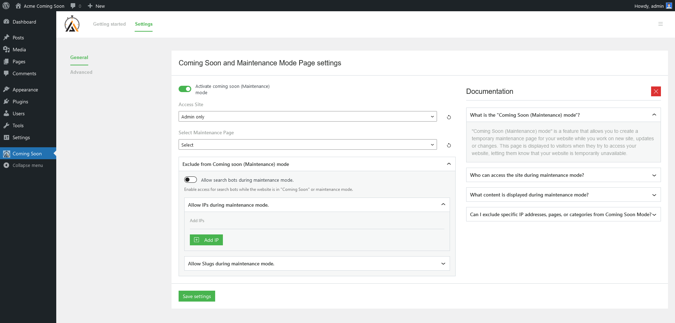Open the Acme Coming Soon site home icon

tap(18, 6)
